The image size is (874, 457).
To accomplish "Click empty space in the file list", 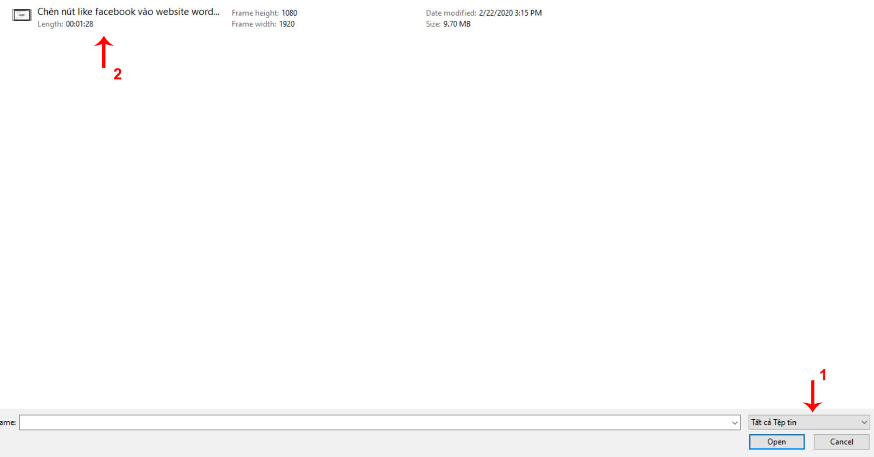I will [414, 207].
